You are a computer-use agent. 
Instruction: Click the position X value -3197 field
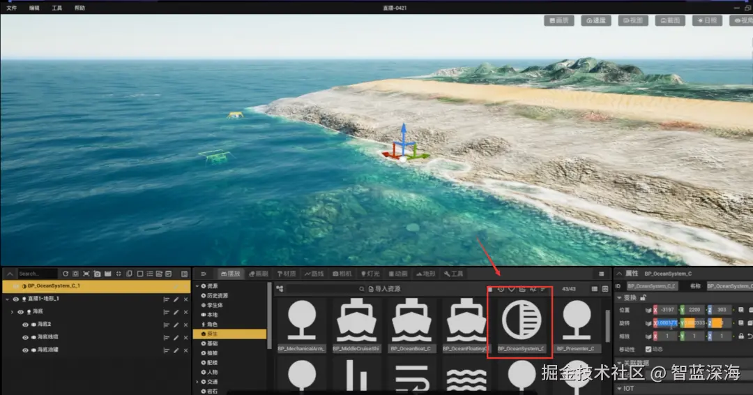click(667, 310)
